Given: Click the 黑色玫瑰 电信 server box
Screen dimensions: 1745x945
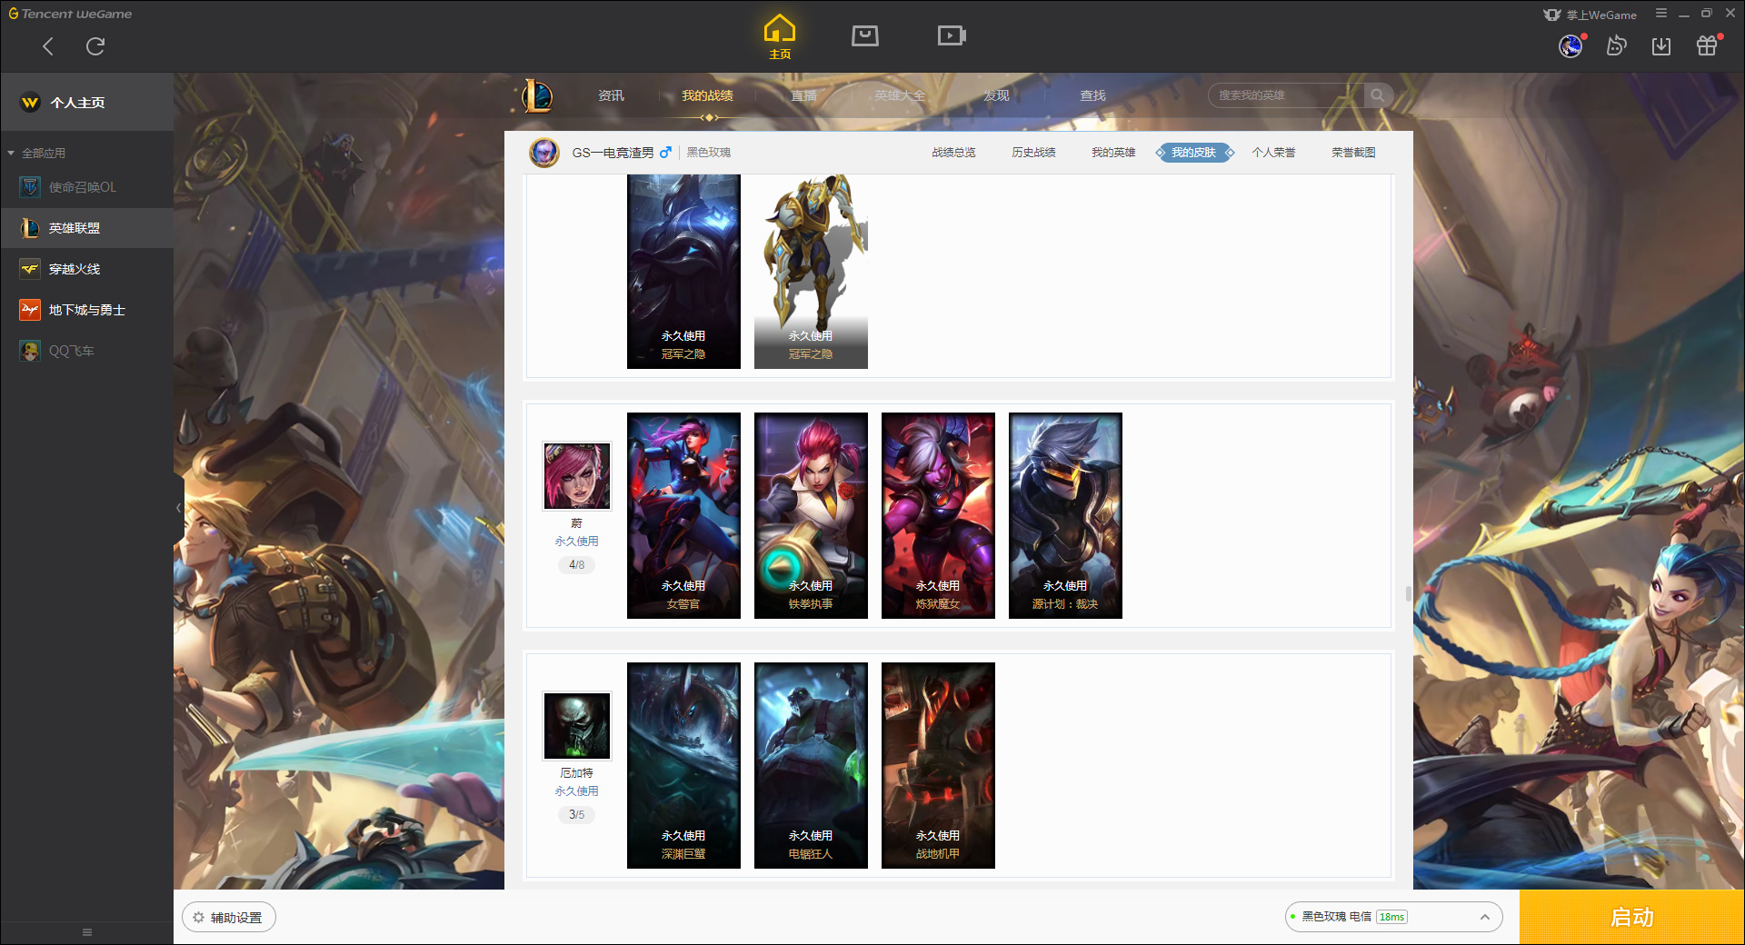Looking at the screenshot, I should click(x=1393, y=917).
